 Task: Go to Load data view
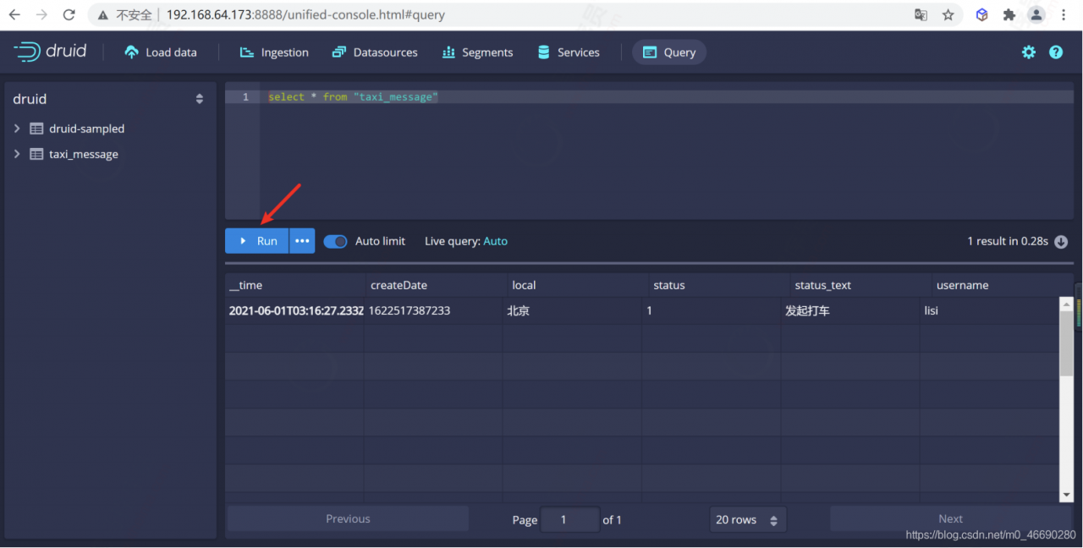[x=160, y=52]
